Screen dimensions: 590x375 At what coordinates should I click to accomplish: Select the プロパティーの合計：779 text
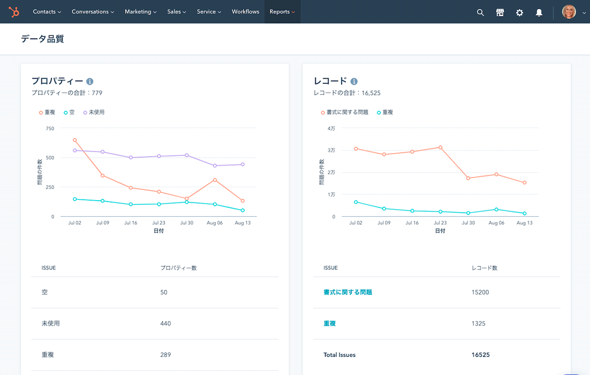[x=67, y=93]
